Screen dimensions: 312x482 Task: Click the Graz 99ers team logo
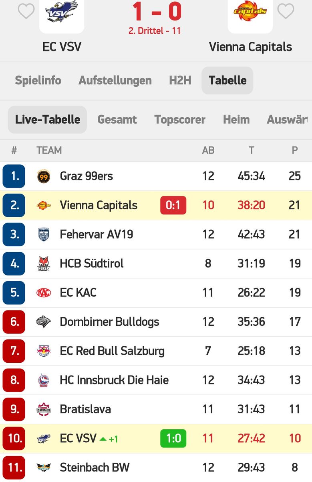[x=44, y=176]
